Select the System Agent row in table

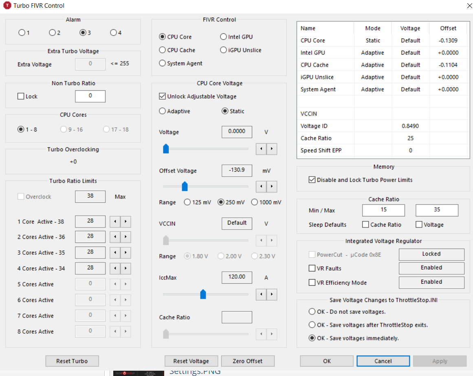pyautogui.click(x=383, y=89)
